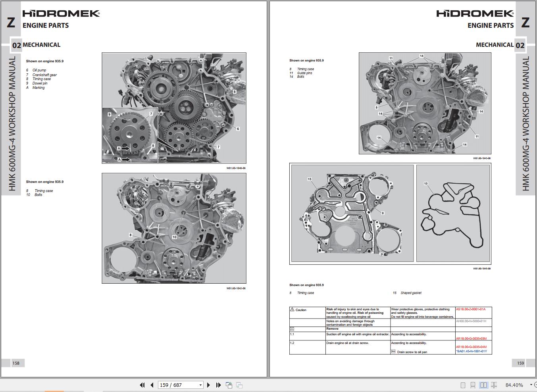Toggle two-page facing view

tap(483, 385)
